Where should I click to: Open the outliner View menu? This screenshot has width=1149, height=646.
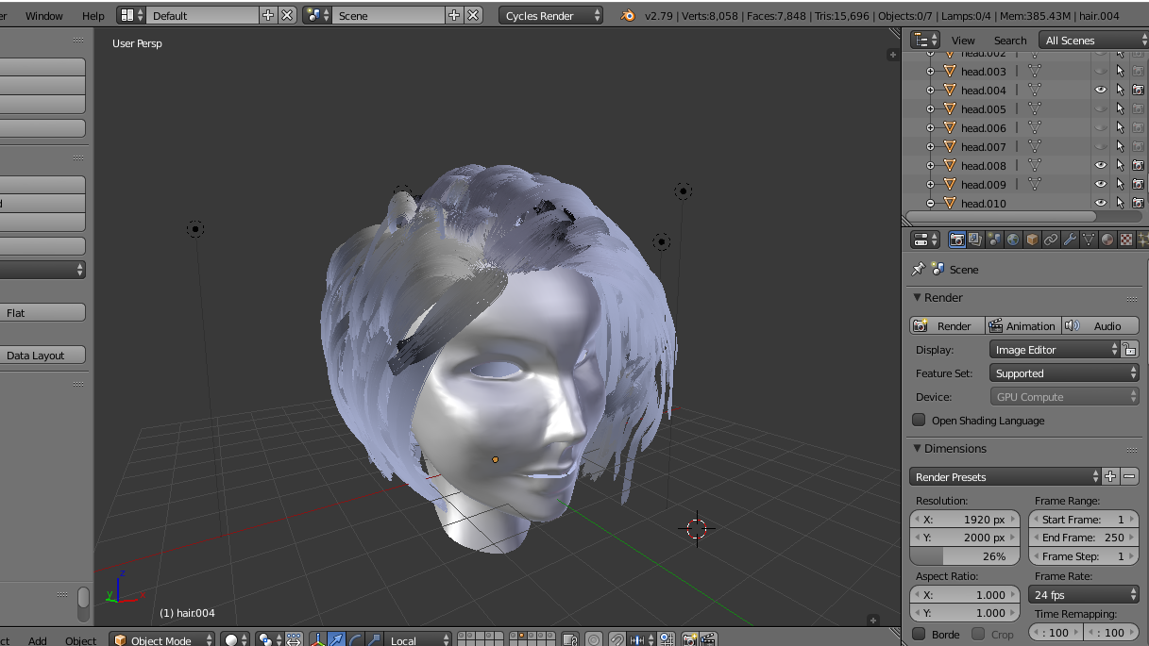click(x=963, y=41)
